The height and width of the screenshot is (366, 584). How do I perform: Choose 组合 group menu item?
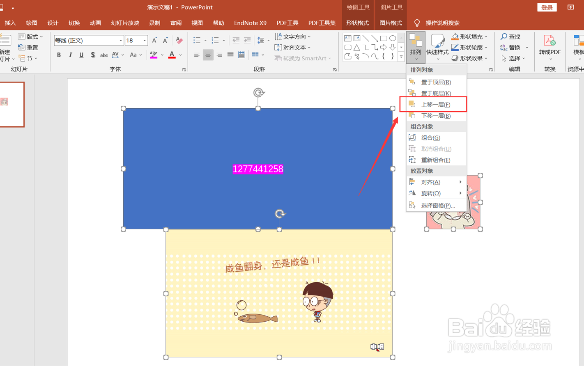pos(436,137)
